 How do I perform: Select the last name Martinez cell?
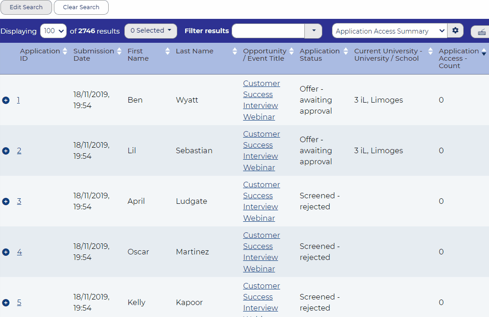(x=192, y=252)
